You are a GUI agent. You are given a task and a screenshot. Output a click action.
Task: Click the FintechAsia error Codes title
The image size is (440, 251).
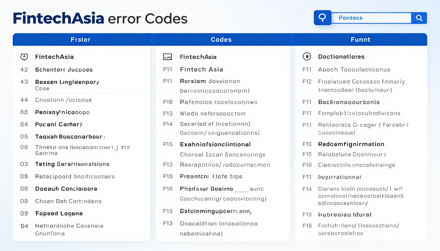tap(100, 19)
